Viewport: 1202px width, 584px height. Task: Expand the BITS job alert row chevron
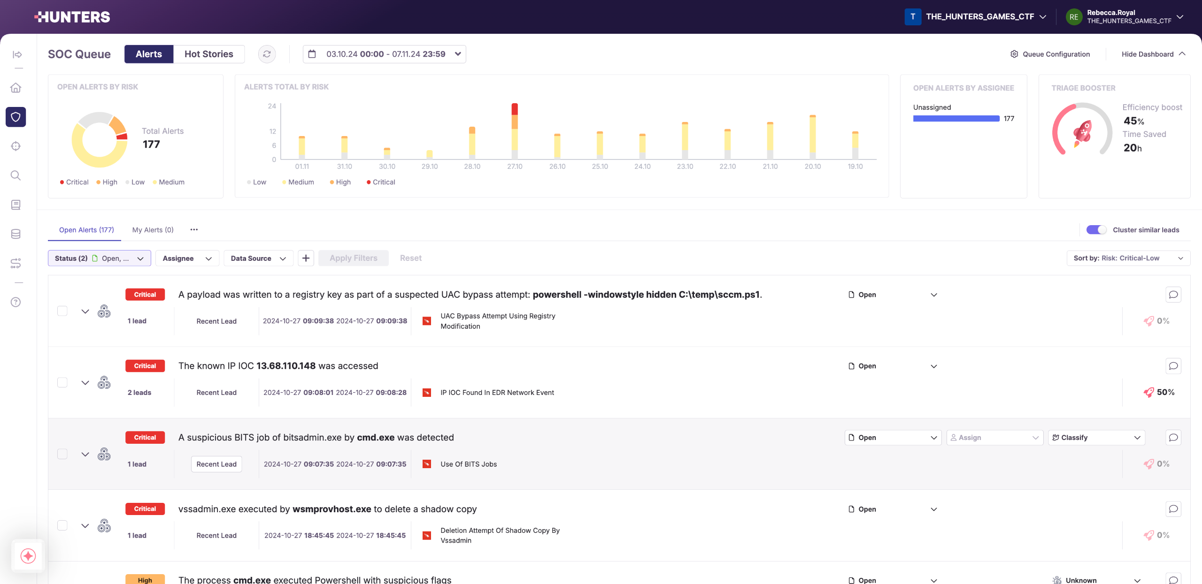coord(85,454)
